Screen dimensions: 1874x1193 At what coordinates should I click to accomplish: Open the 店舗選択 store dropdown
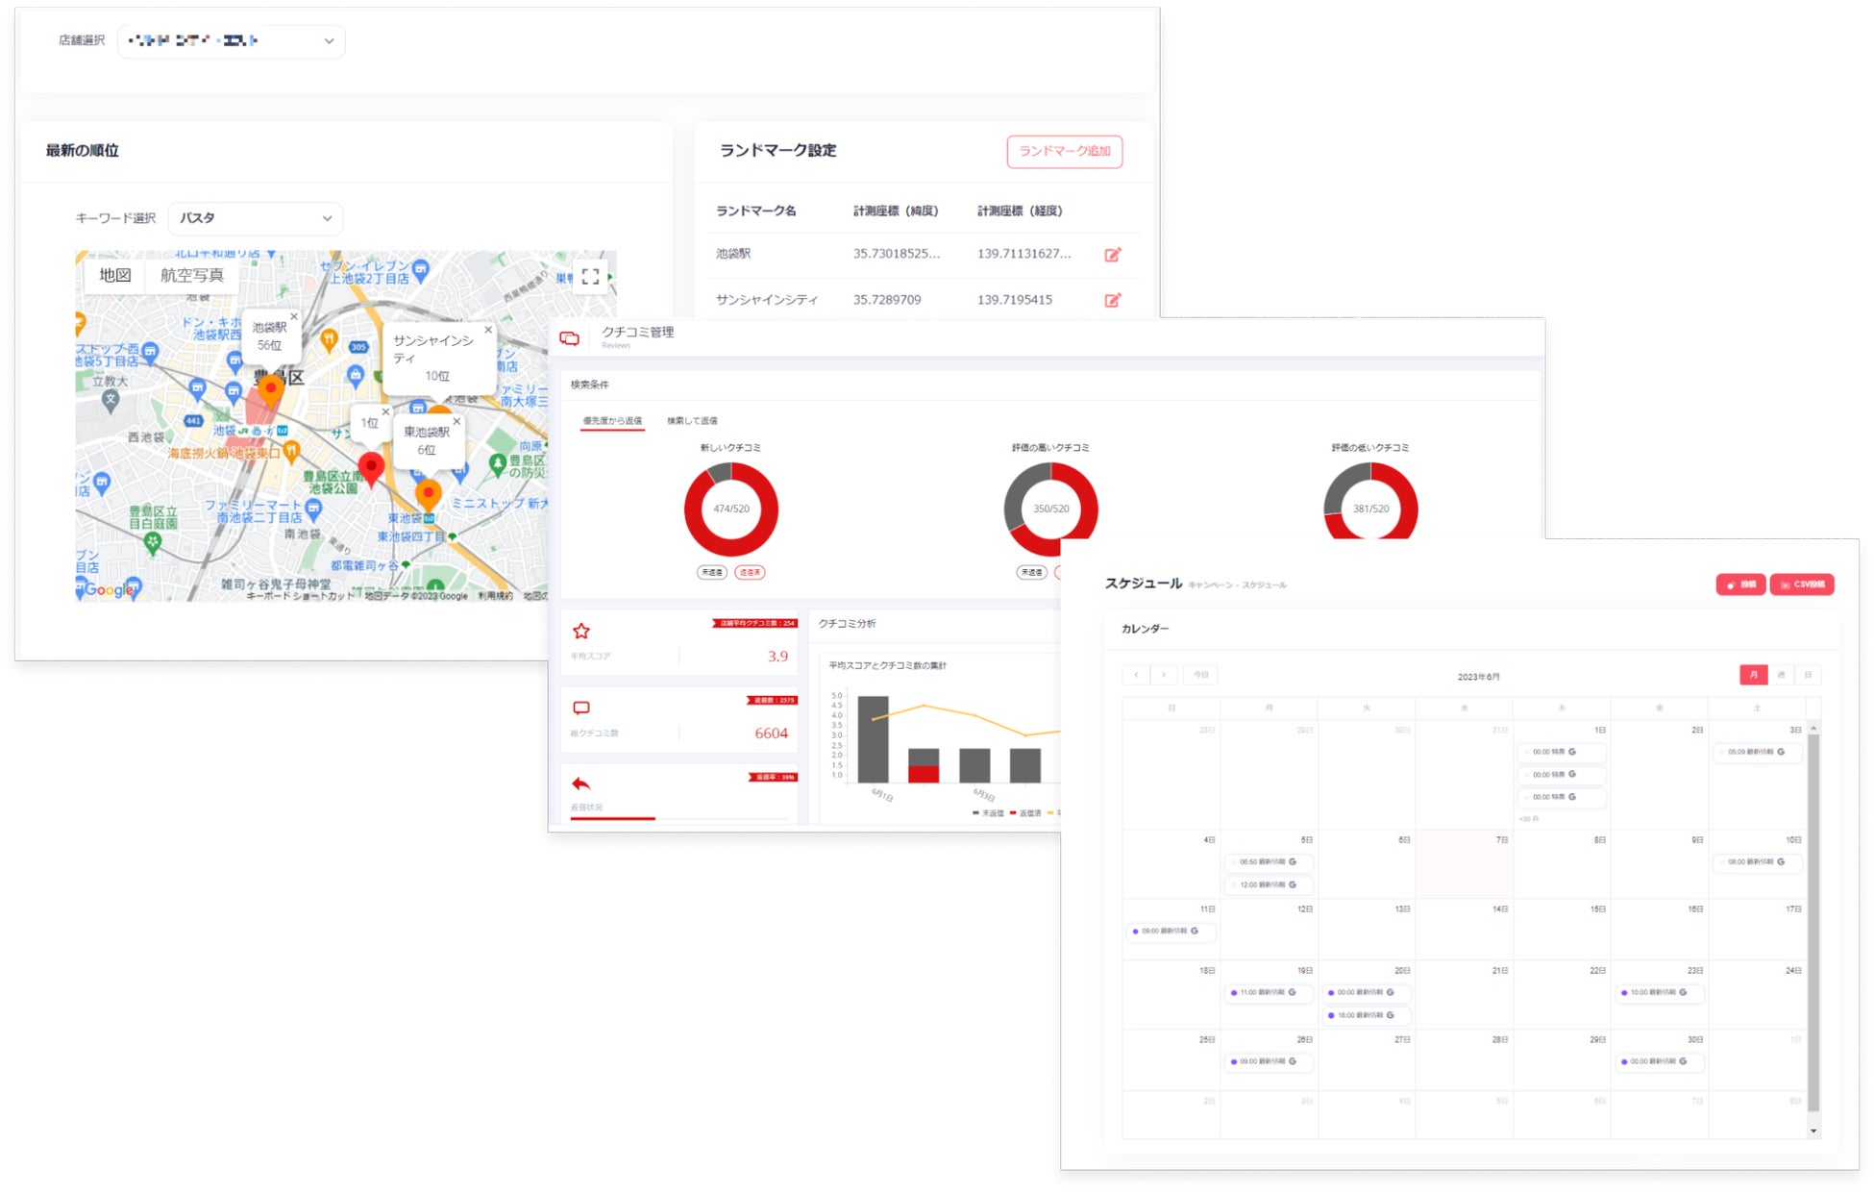[x=232, y=41]
